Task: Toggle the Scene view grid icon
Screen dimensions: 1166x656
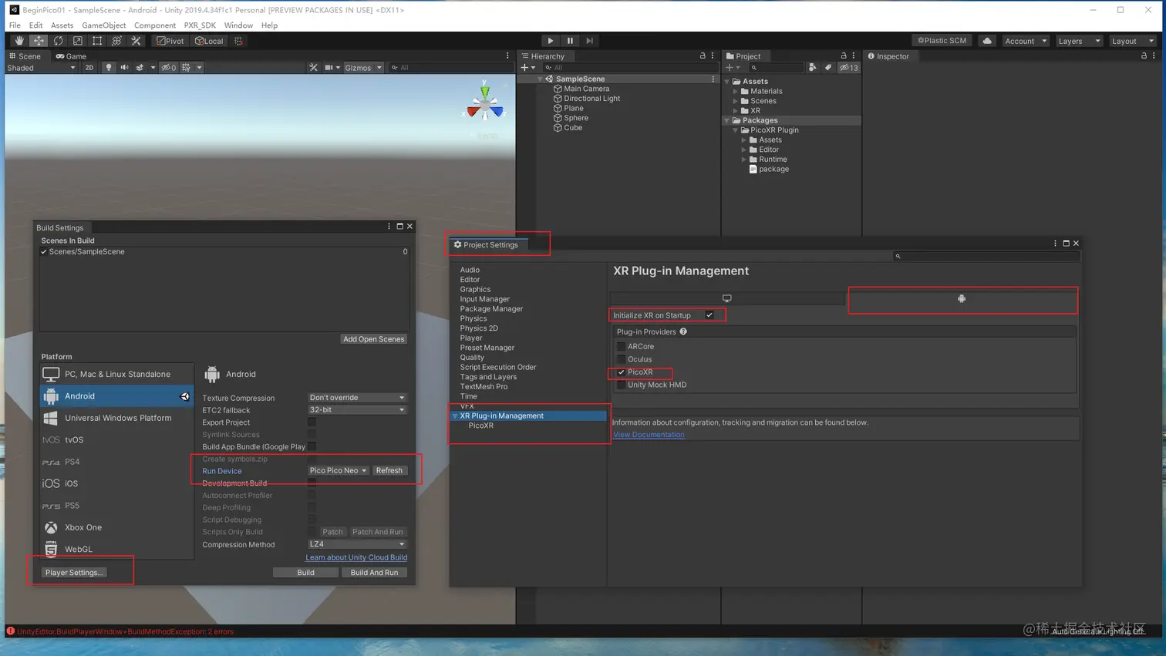Action: 186,68
